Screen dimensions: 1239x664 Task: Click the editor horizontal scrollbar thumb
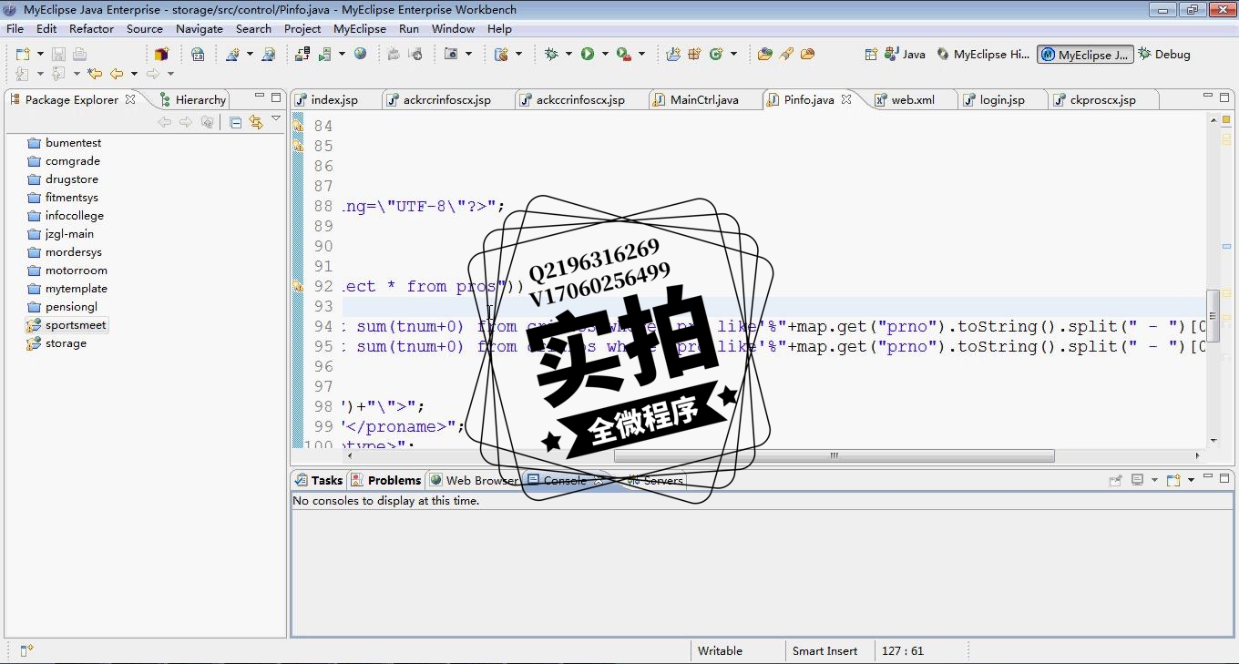[x=834, y=455]
